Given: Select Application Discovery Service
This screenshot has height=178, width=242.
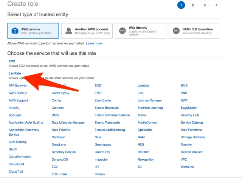Looking at the screenshot, I should click(24, 132).
